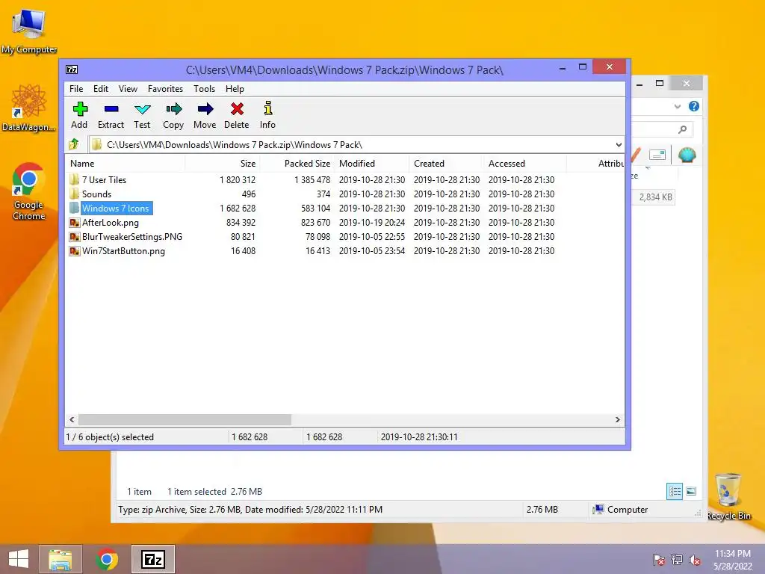Open Chrome from the taskbar
Image resolution: width=765 pixels, height=574 pixels.
coord(107,559)
